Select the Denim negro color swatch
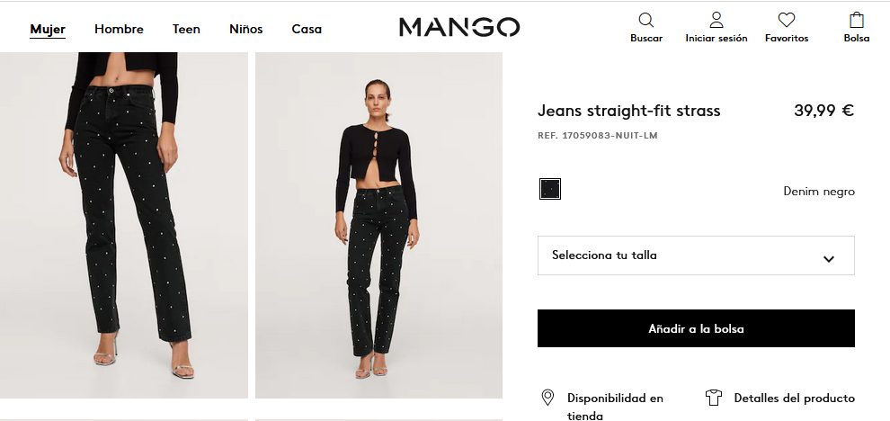890x421 pixels. click(x=549, y=189)
